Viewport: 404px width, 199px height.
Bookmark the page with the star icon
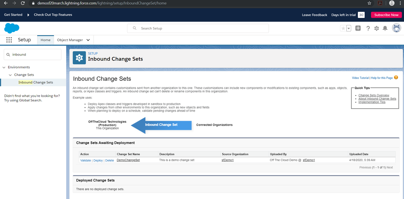(369, 4)
